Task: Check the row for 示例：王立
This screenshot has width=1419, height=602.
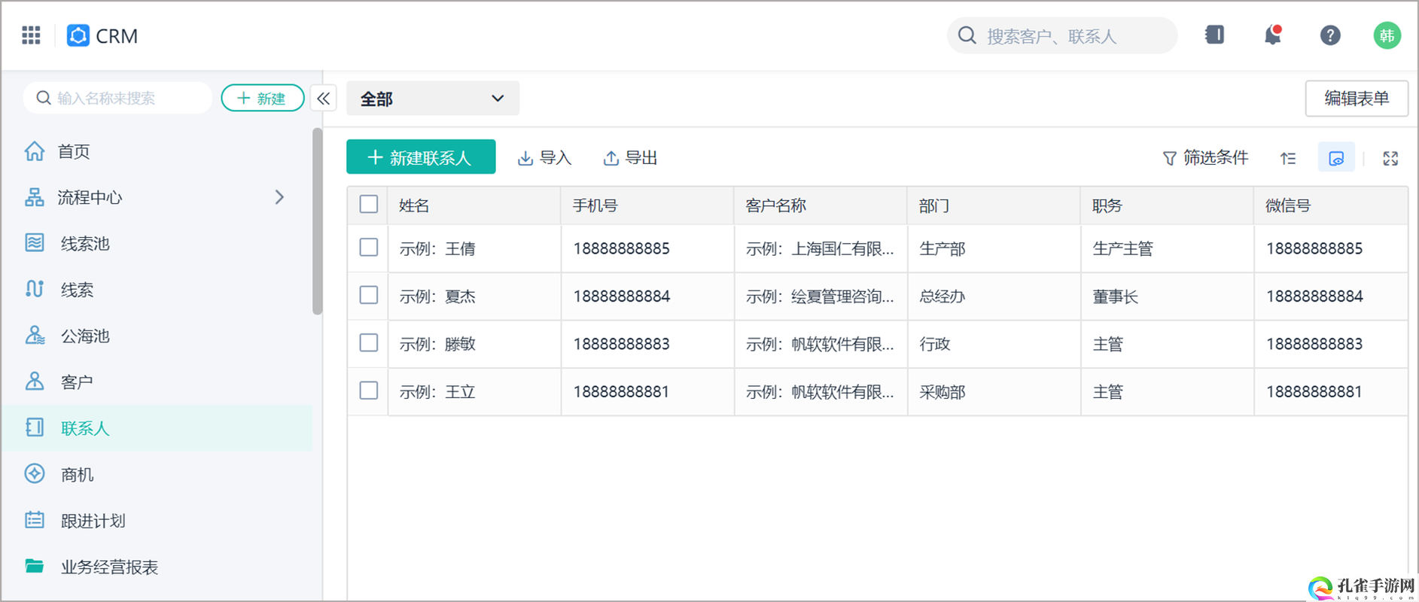Action: click(369, 391)
